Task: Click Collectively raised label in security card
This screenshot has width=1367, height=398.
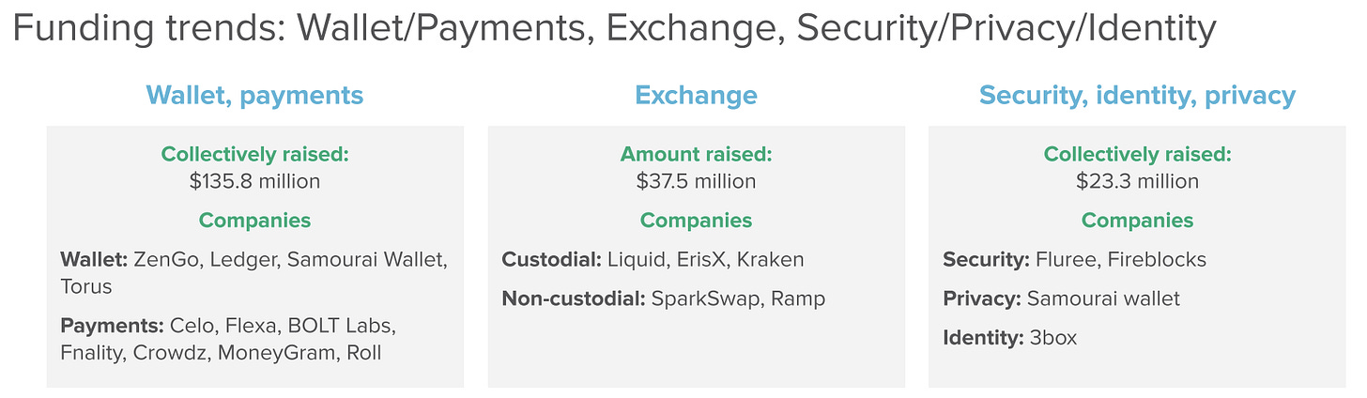Action: [1137, 155]
